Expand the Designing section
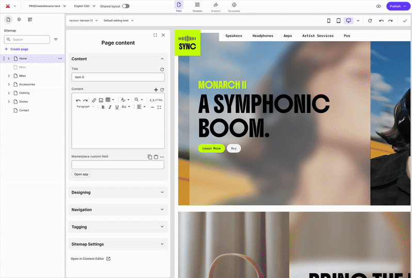Image resolution: width=412 pixels, height=278 pixels. click(x=118, y=192)
